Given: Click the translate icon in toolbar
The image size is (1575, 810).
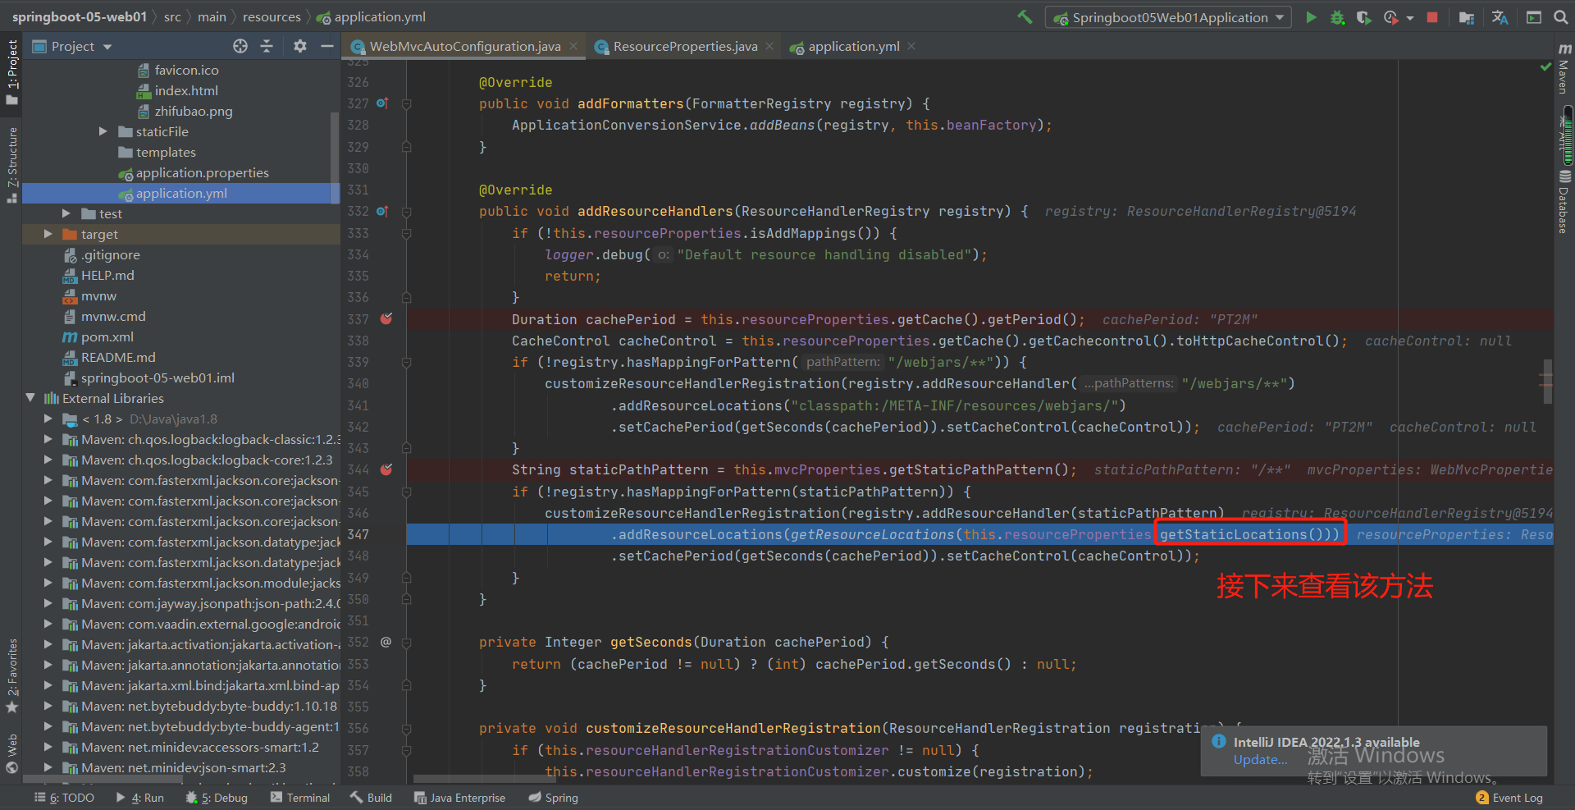Looking at the screenshot, I should pos(1500,17).
